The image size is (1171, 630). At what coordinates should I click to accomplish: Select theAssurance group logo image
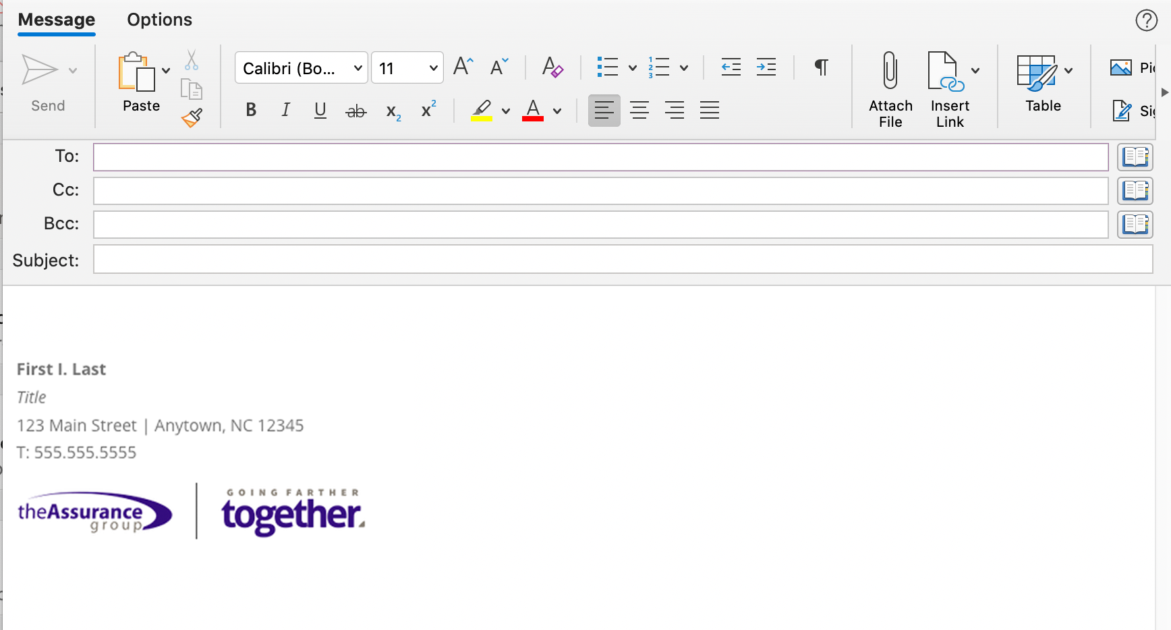click(x=94, y=513)
